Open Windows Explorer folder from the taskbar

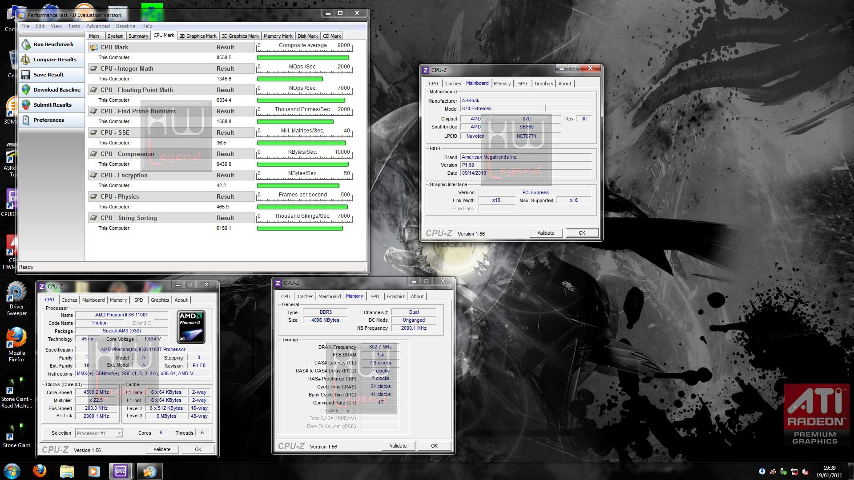coord(67,471)
